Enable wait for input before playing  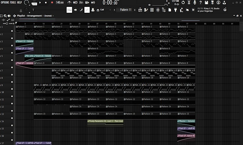point(75,3)
